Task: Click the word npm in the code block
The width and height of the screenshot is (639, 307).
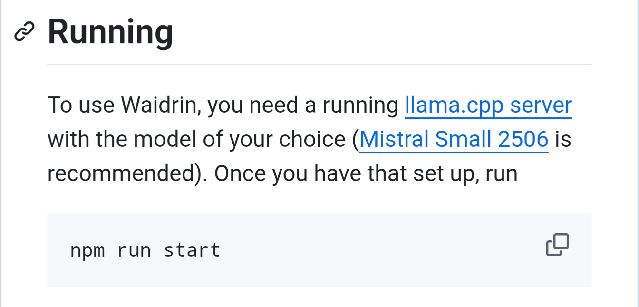Action: [x=87, y=250]
